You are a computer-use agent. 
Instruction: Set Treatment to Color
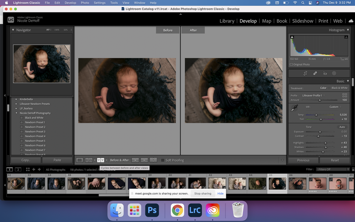[323, 88]
